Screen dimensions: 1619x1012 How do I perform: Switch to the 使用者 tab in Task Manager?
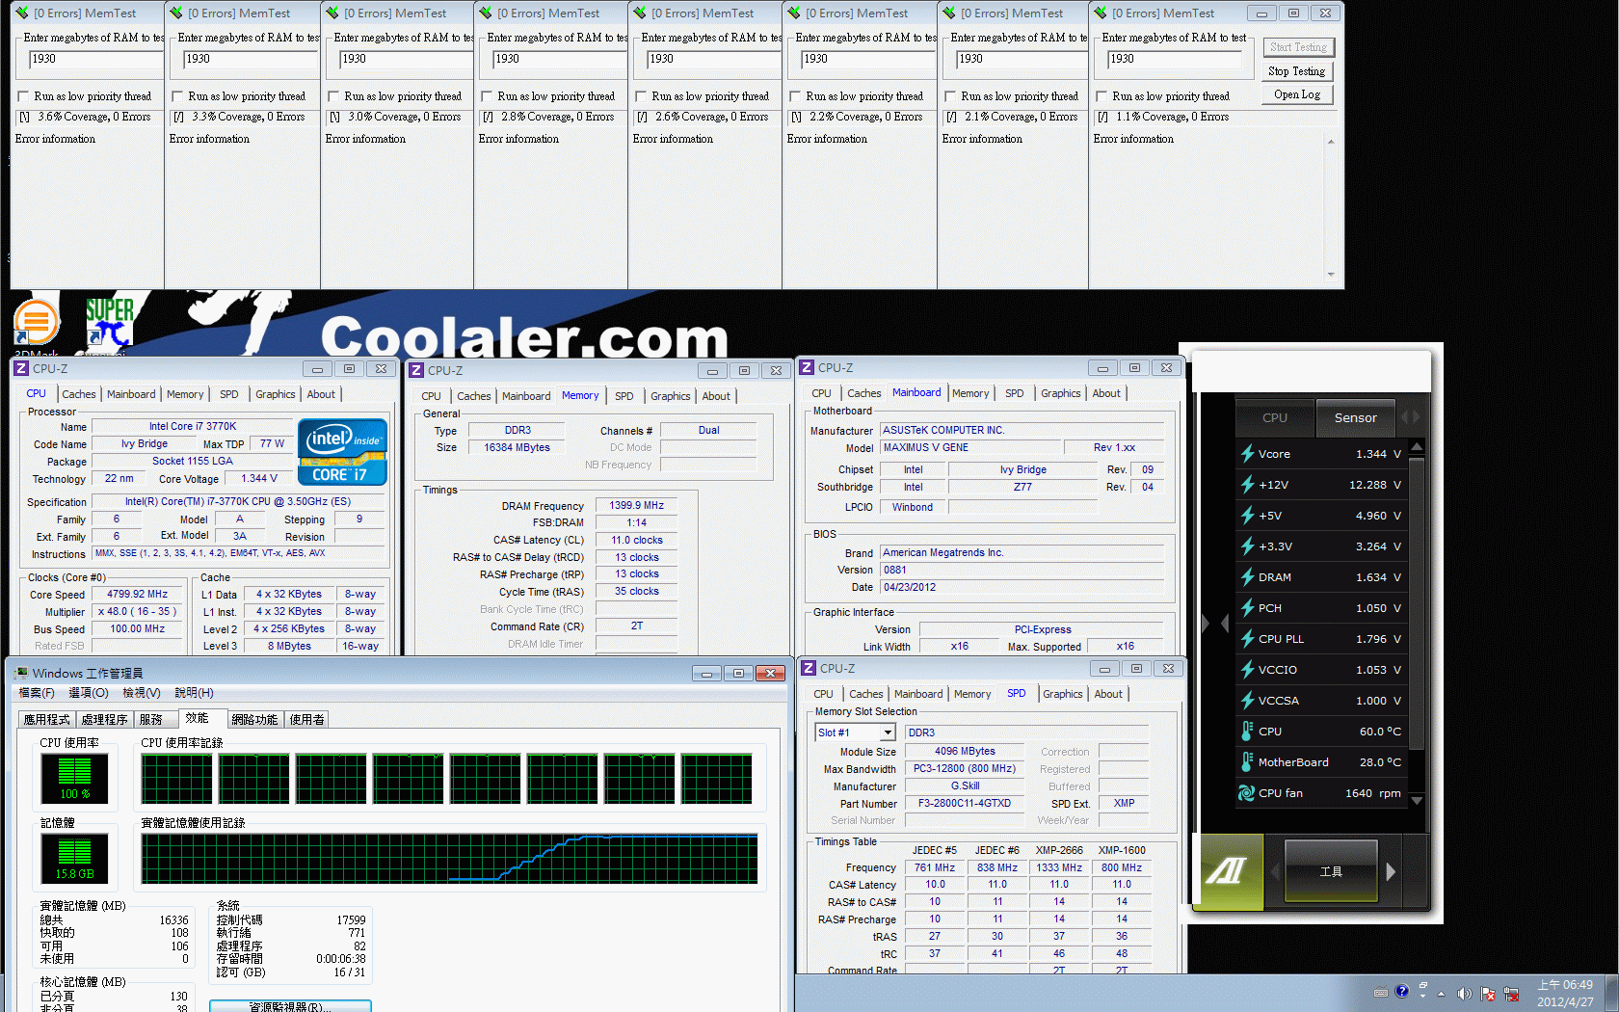tap(307, 720)
